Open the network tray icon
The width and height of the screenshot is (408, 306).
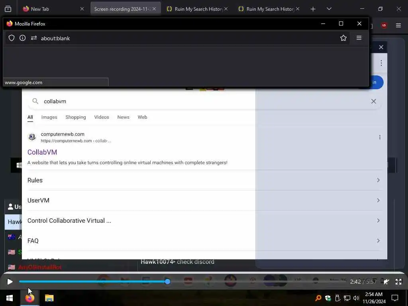tap(347, 298)
